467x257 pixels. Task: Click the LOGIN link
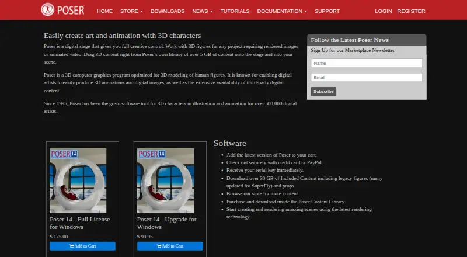click(x=383, y=11)
